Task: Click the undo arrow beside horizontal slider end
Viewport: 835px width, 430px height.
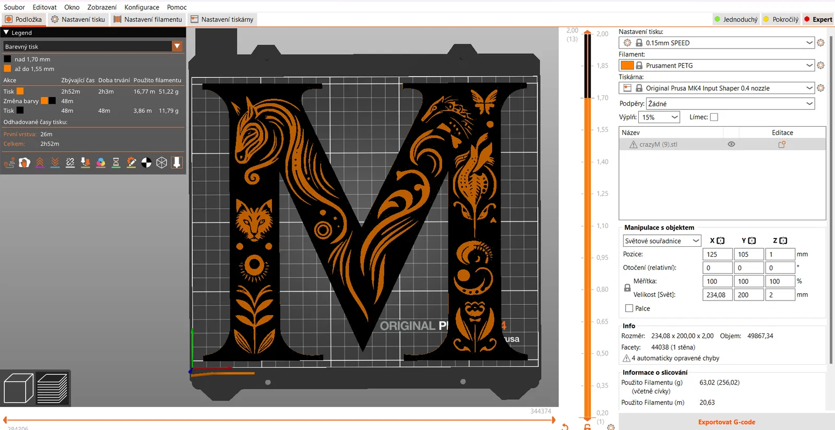Action: (565, 427)
